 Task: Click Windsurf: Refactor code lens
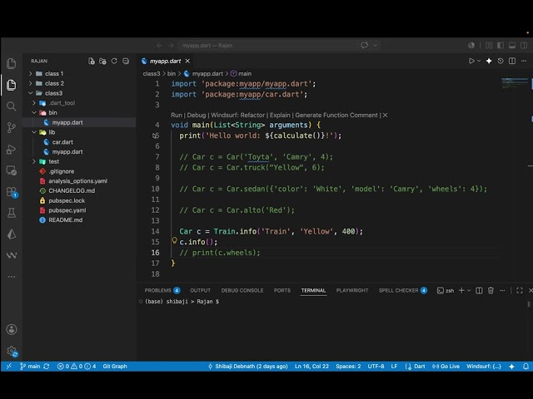click(x=238, y=116)
